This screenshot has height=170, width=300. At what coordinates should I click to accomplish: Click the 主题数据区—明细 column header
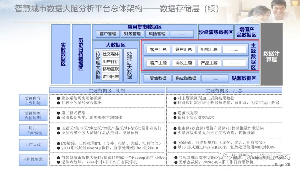107,90
